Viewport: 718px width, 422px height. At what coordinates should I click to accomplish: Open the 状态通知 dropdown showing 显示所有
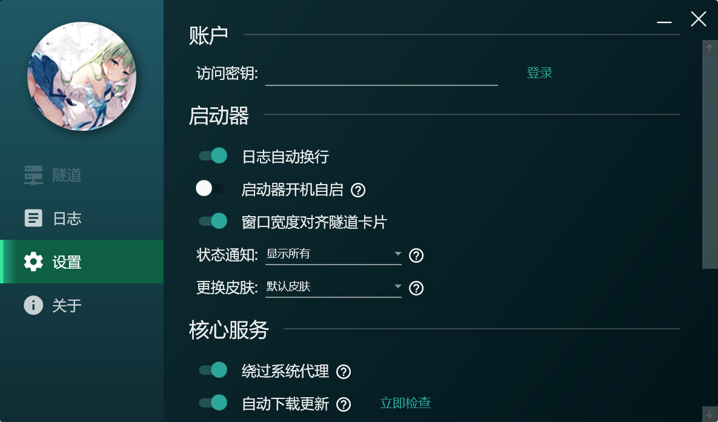tap(333, 254)
